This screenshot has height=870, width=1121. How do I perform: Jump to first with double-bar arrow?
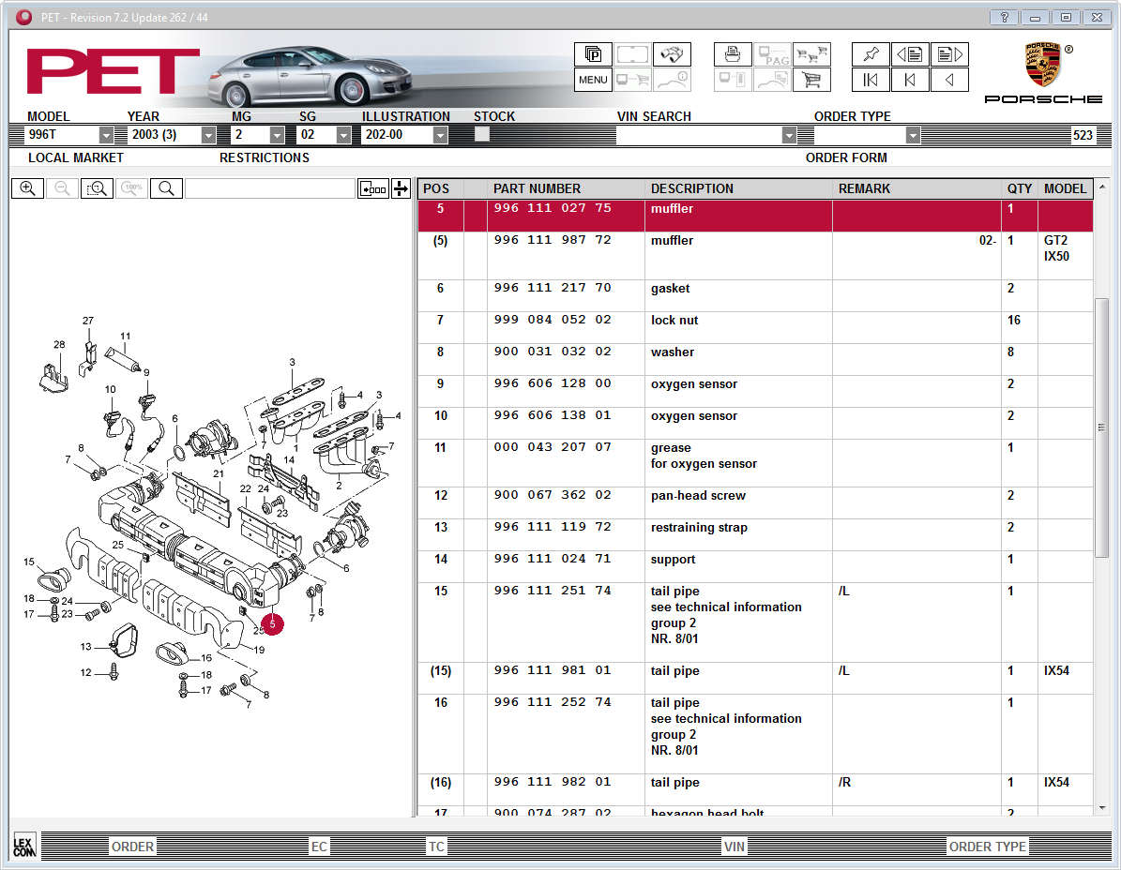click(870, 80)
